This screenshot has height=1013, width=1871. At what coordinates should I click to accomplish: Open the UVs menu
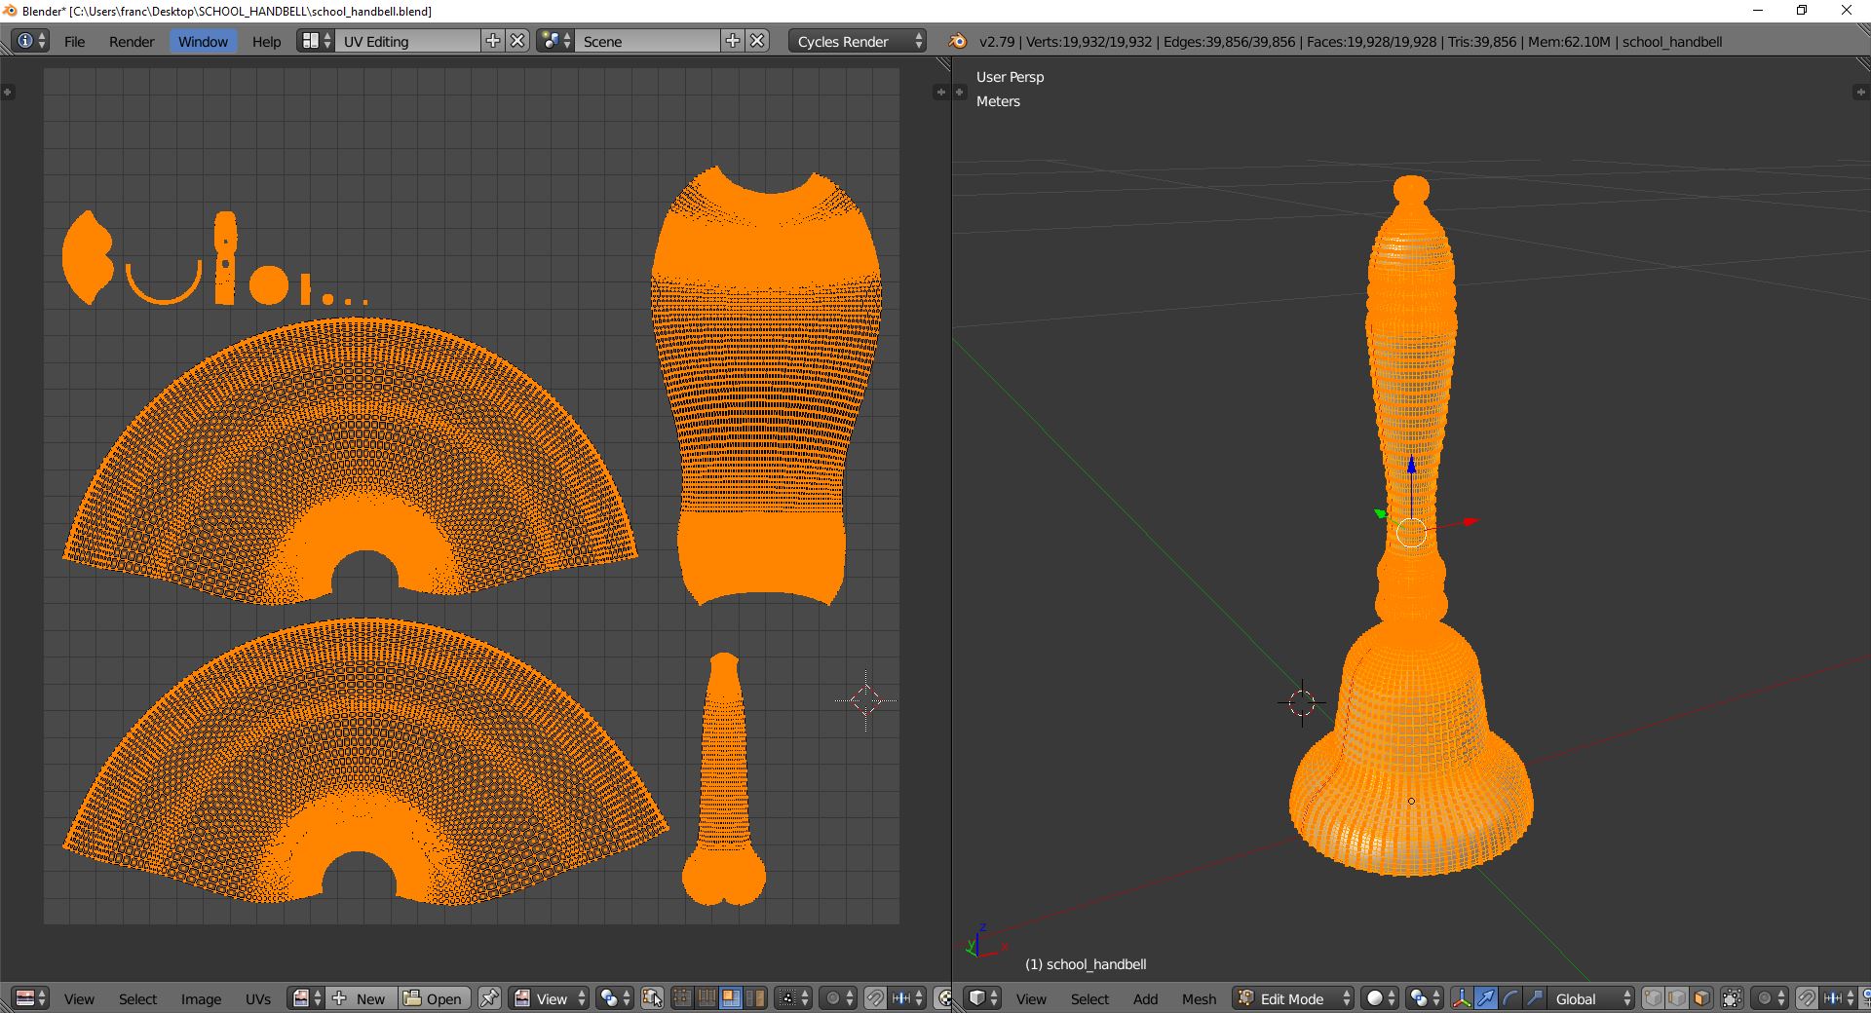pyautogui.click(x=258, y=998)
